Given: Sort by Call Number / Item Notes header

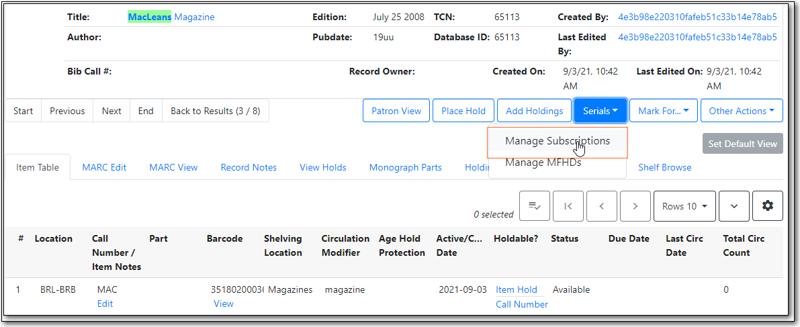Looking at the screenshot, I should 116,253.
